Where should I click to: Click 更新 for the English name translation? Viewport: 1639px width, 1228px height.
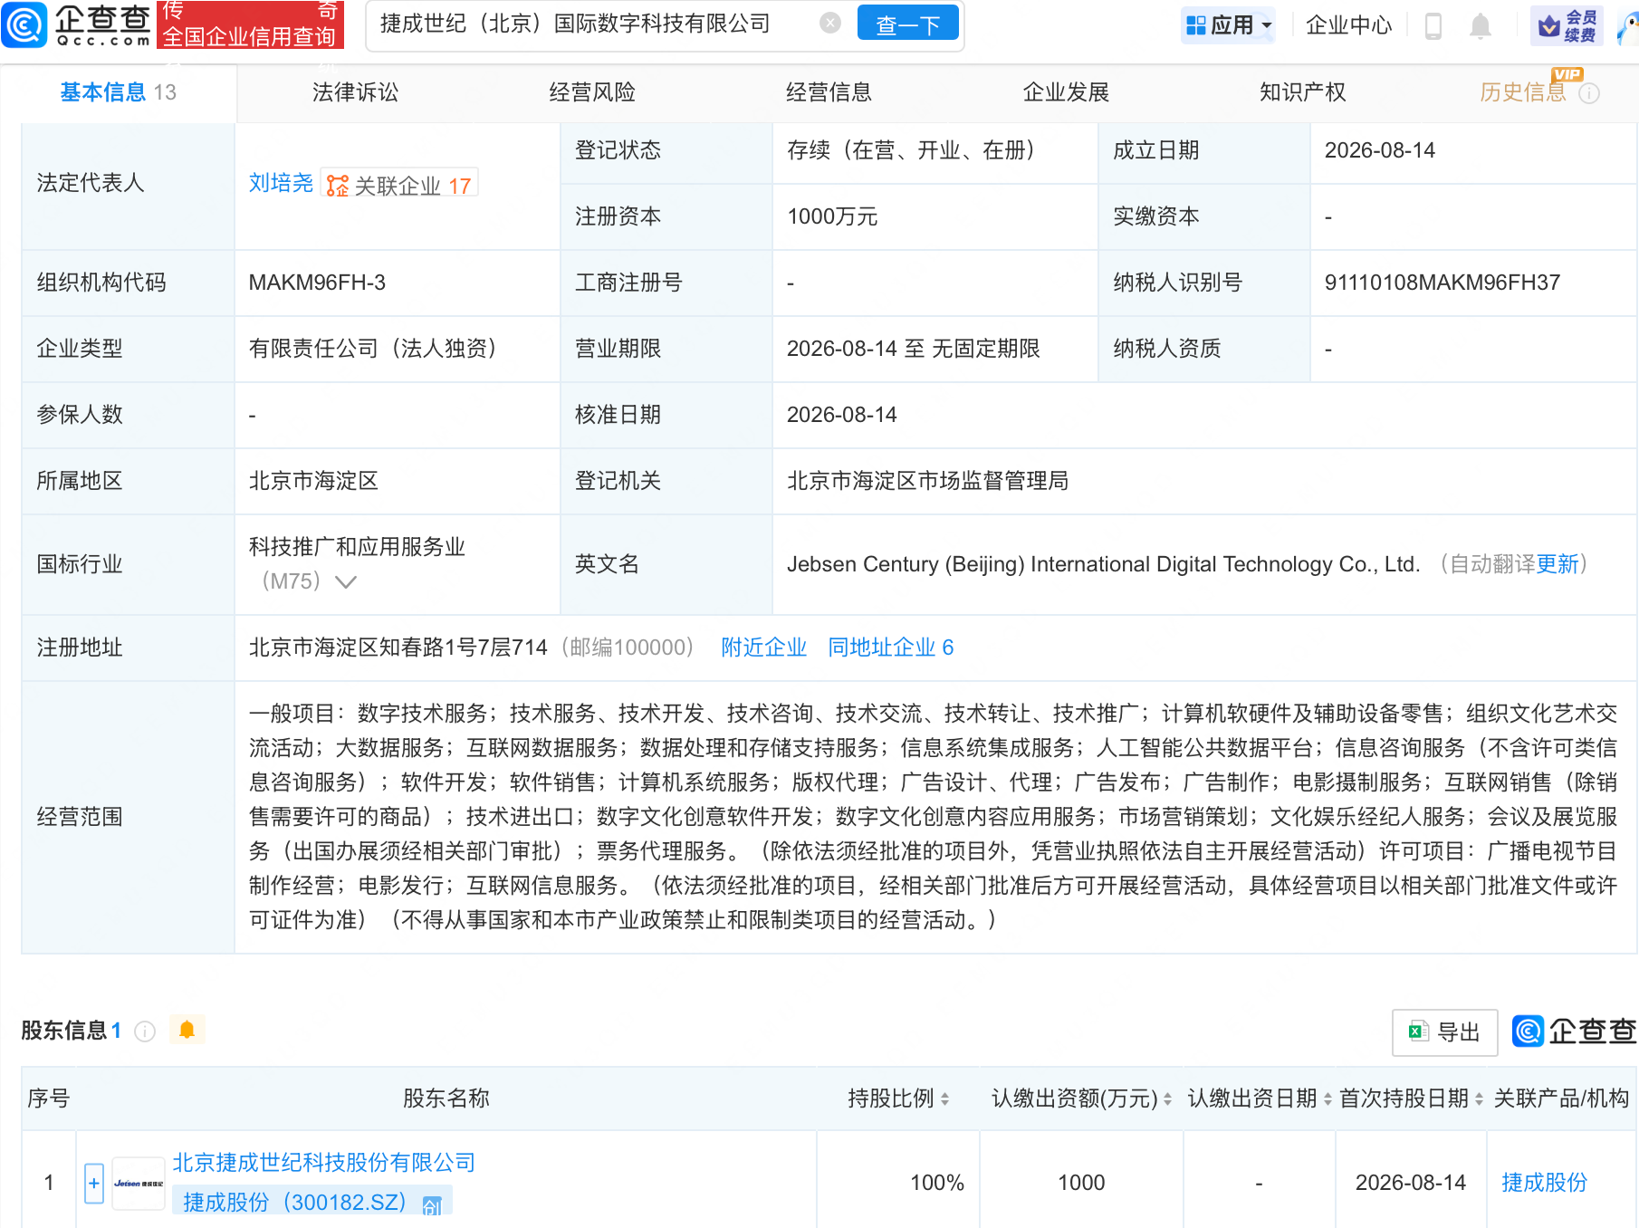(1558, 564)
